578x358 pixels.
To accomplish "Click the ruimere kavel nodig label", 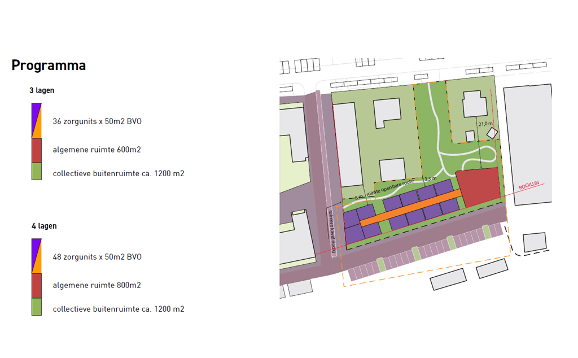I will tap(333, 233).
